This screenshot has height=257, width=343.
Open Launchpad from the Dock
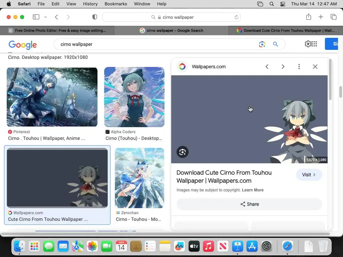pos(34,246)
